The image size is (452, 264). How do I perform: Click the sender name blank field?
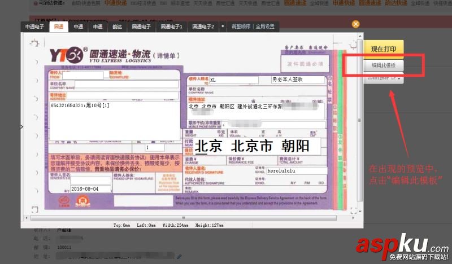click(82, 76)
